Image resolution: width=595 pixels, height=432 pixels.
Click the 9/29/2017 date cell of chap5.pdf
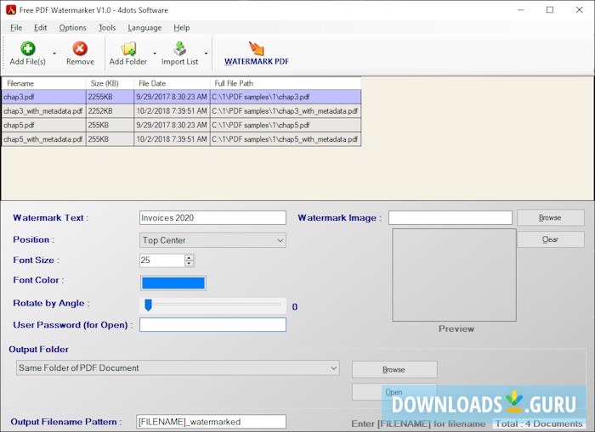click(172, 125)
